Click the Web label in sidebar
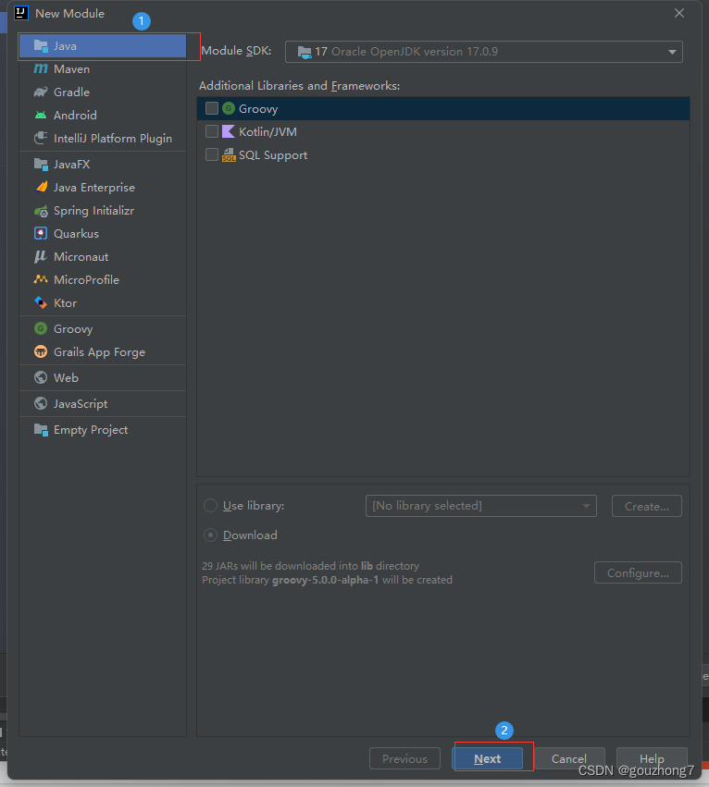Image resolution: width=709 pixels, height=787 pixels. pos(66,377)
